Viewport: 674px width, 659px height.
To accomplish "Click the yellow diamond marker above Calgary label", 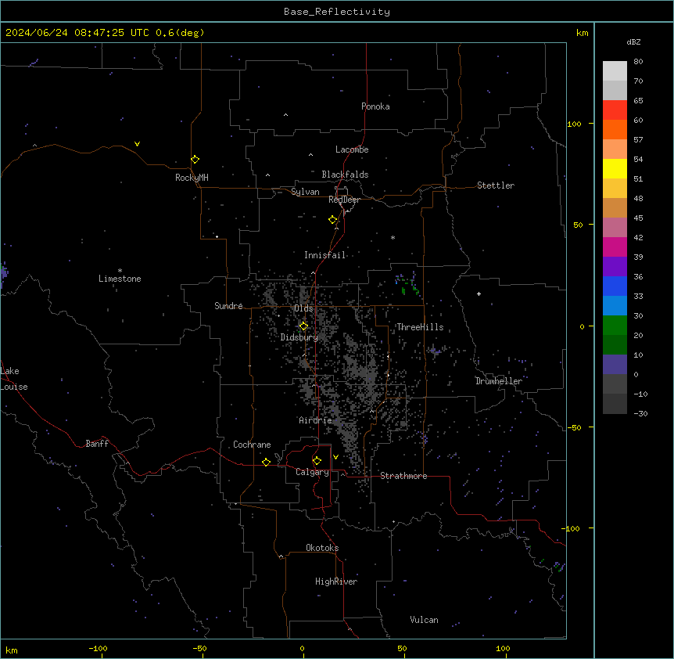I will point(317,461).
